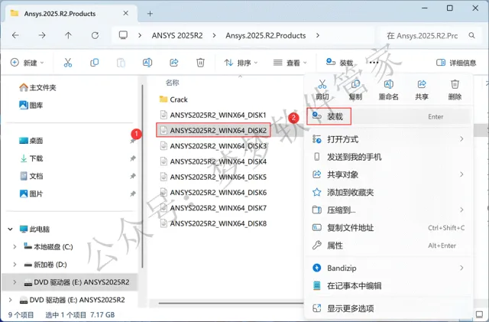Click the Share icon in the toolbar
This screenshot has height=322, width=489.
(173, 63)
